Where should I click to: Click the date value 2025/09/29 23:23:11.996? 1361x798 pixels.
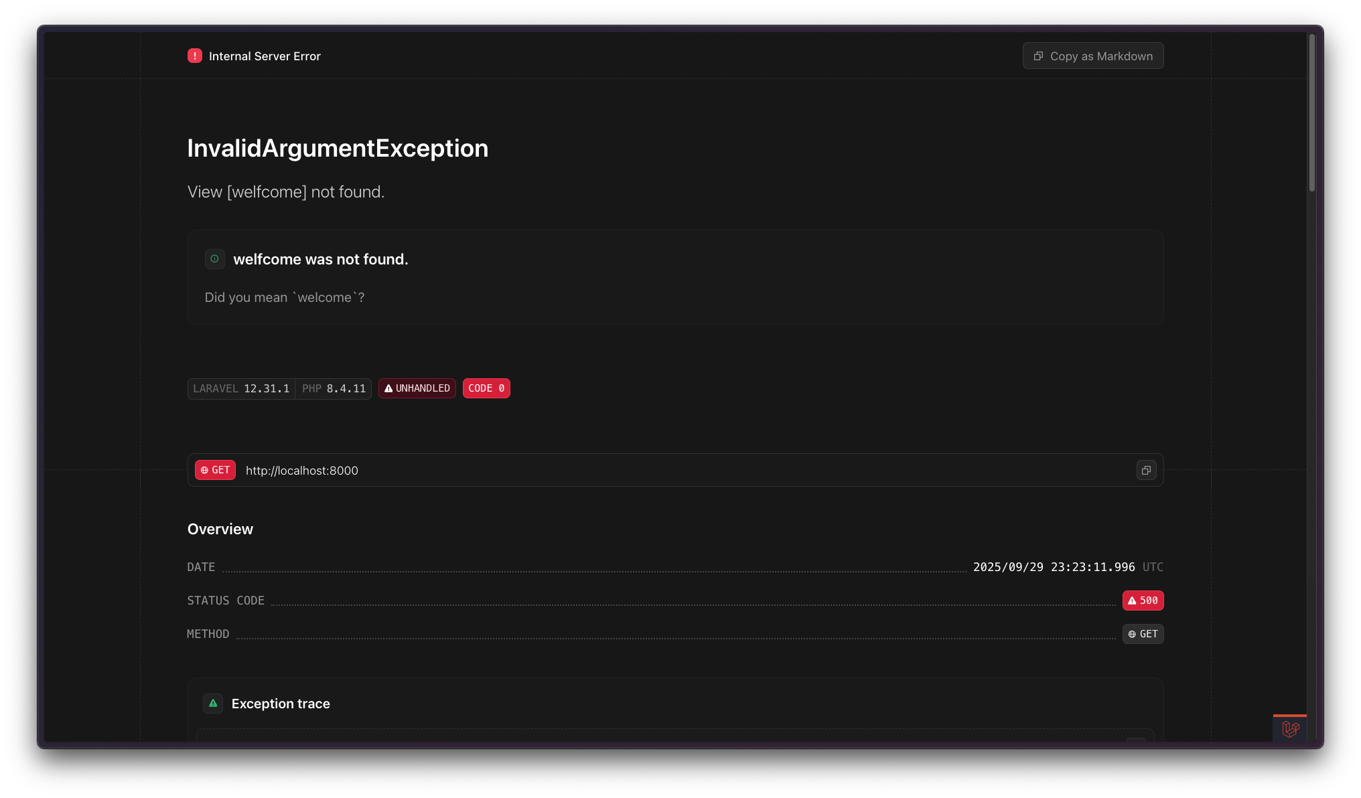pos(1054,567)
